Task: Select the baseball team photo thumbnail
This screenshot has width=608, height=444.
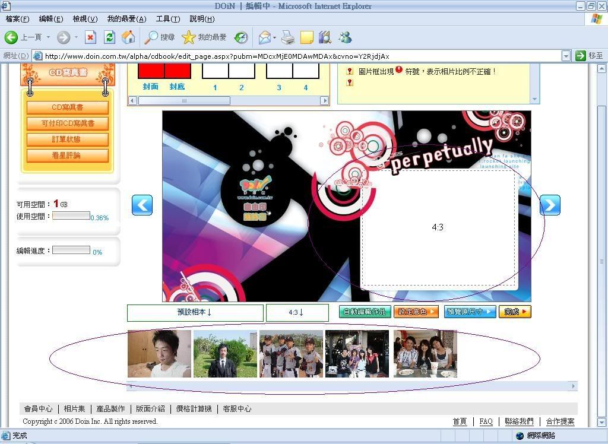Action: point(291,354)
